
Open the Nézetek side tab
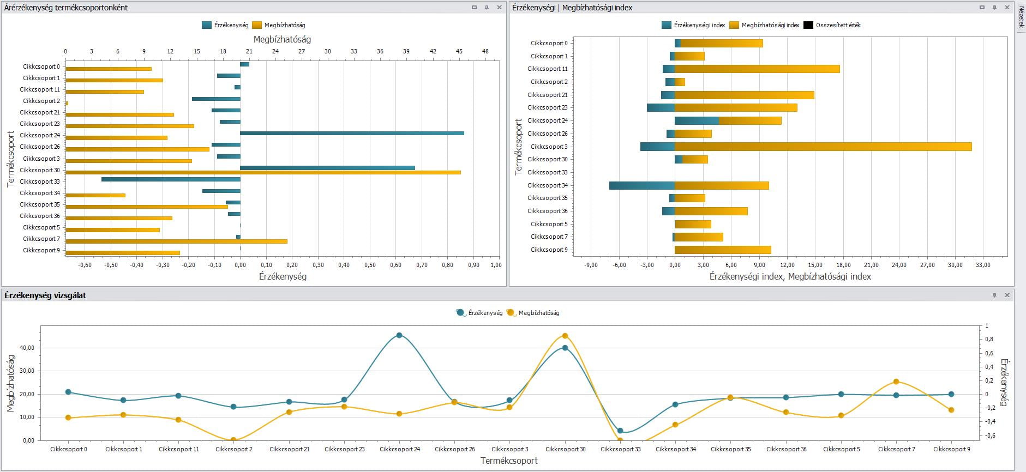click(x=1021, y=17)
